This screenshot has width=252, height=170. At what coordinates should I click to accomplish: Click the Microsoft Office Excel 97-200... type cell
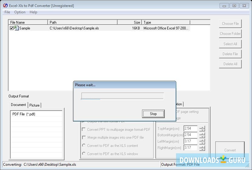pyautogui.click(x=166, y=28)
